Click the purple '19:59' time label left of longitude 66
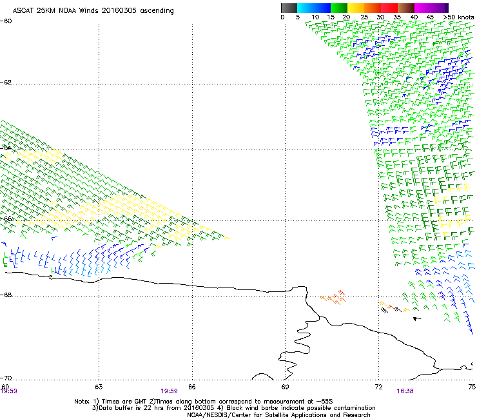The height and width of the screenshot is (419, 477). tap(169, 391)
